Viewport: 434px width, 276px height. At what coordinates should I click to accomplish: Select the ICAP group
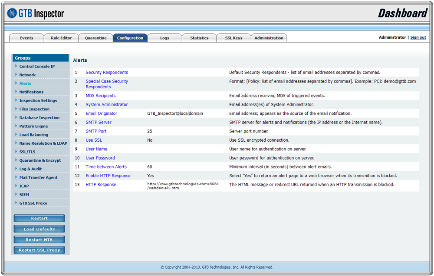click(24, 186)
